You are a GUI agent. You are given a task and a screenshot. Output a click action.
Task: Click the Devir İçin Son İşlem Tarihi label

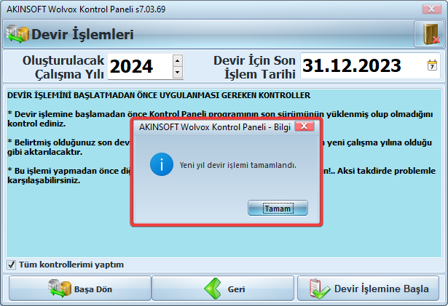click(254, 68)
